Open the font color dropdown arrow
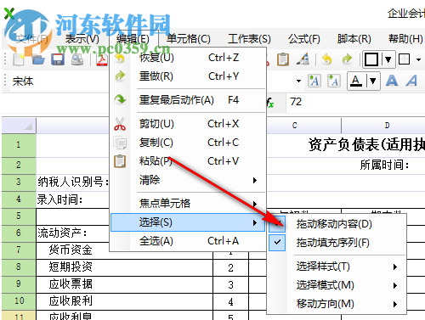Image resolution: width=425 pixels, height=320 pixels. pyautogui.click(x=372, y=81)
